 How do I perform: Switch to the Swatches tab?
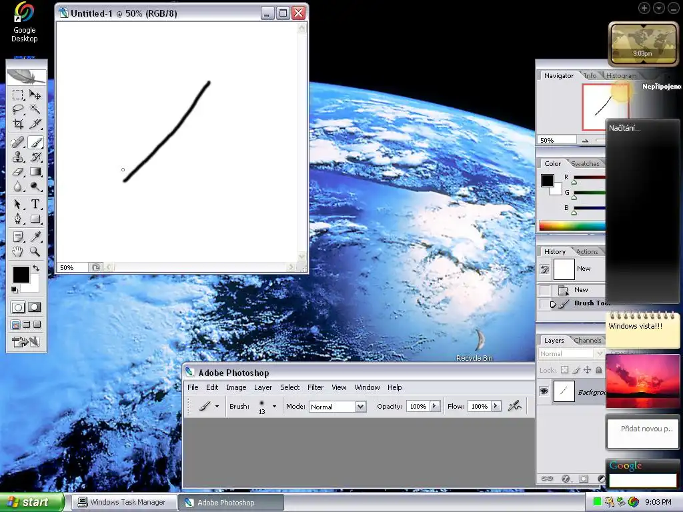(x=585, y=164)
